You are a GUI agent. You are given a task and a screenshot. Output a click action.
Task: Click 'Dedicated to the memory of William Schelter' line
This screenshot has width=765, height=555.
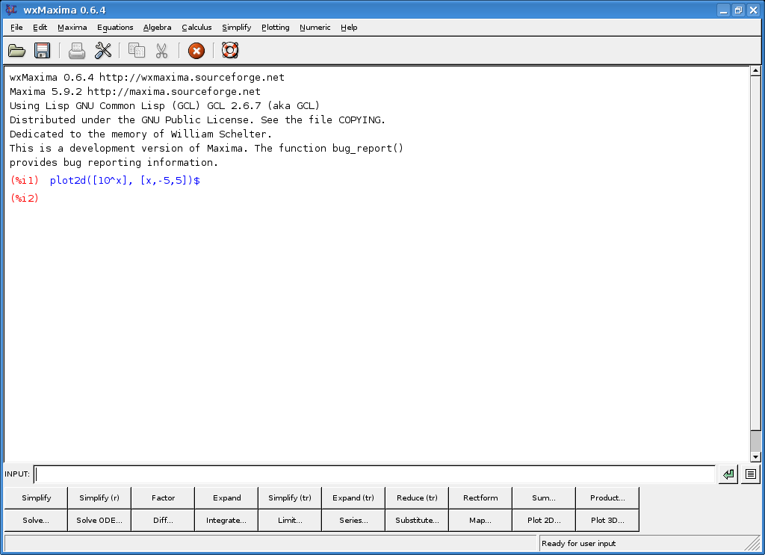[140, 134]
